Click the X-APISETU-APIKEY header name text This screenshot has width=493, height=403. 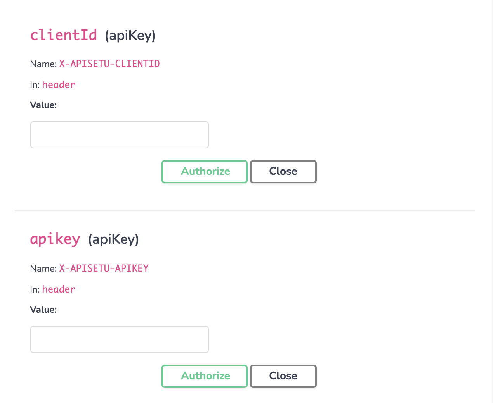pos(104,269)
